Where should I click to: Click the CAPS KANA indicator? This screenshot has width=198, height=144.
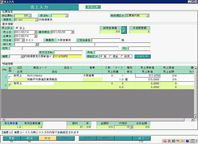click(192, 141)
